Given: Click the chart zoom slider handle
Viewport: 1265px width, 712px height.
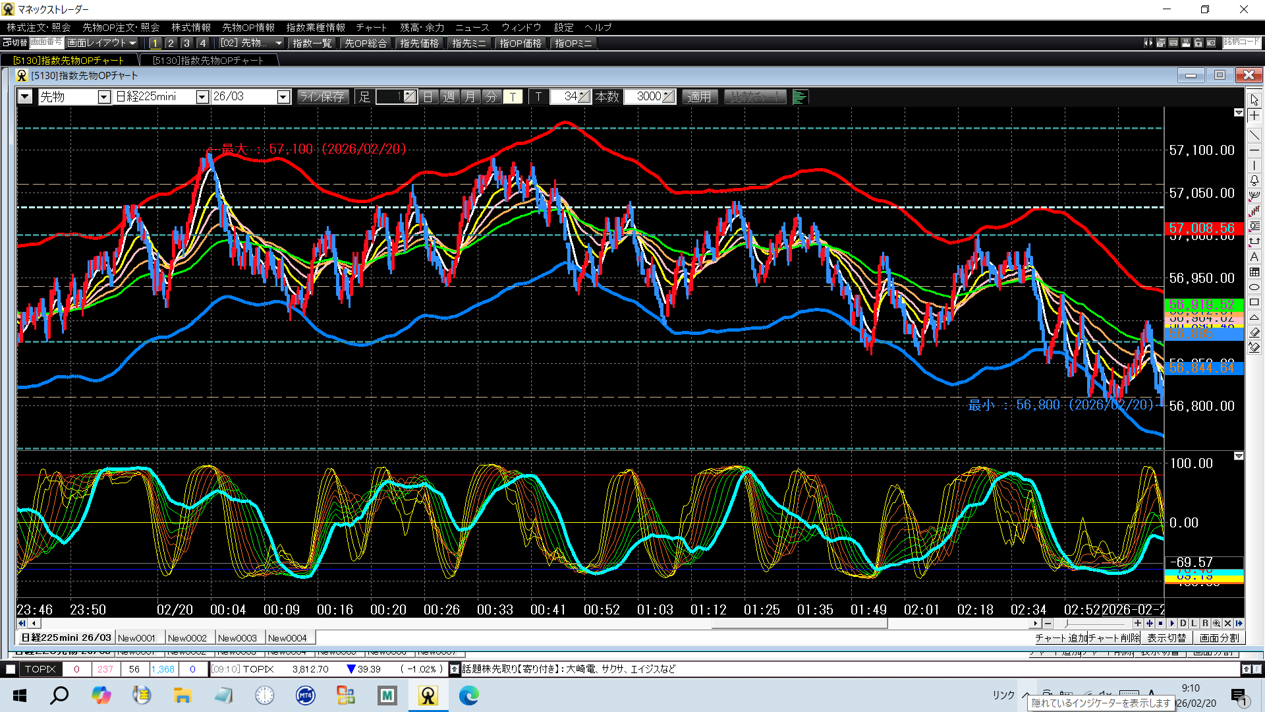Looking at the screenshot, I should 1066,623.
